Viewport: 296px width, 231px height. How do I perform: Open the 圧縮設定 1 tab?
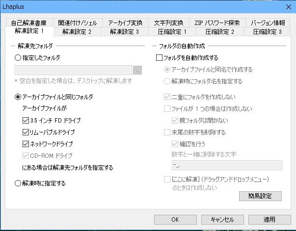172,32
